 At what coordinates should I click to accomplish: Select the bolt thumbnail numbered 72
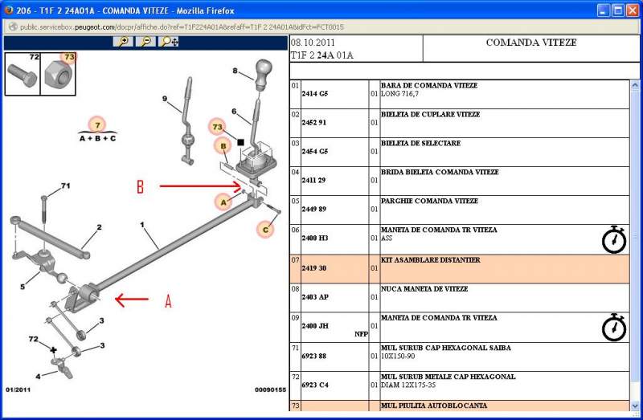coord(23,74)
